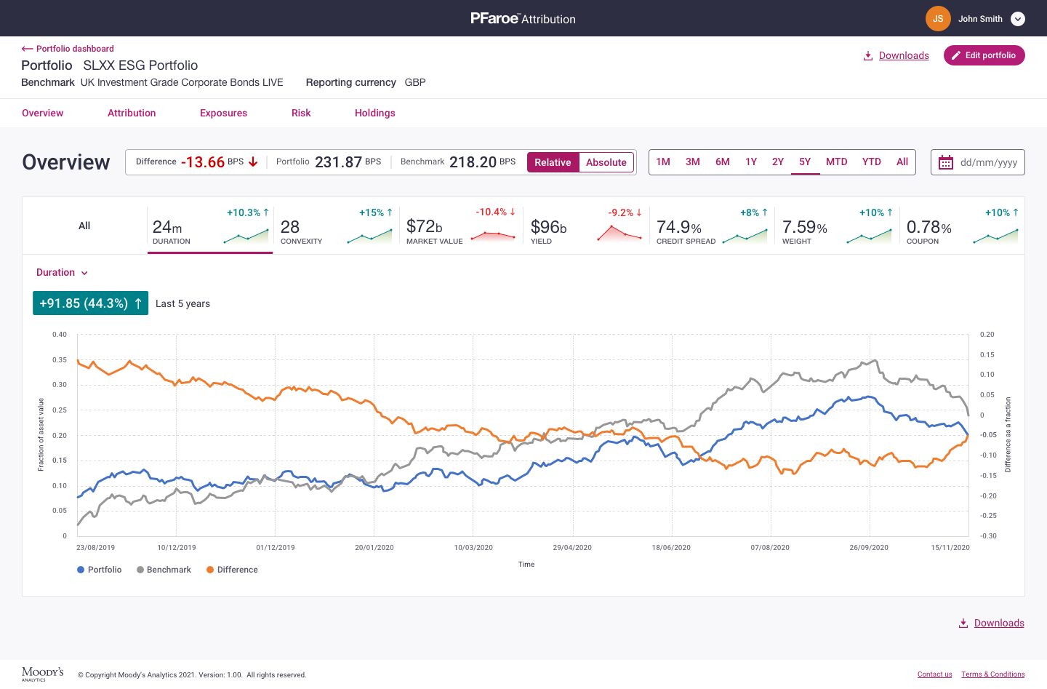Click the download icon beside top Downloads
Screen dimensions: 1047x689
(868, 56)
